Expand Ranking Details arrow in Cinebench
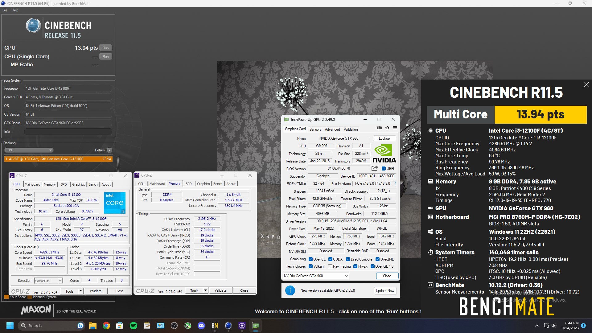 (x=109, y=150)
